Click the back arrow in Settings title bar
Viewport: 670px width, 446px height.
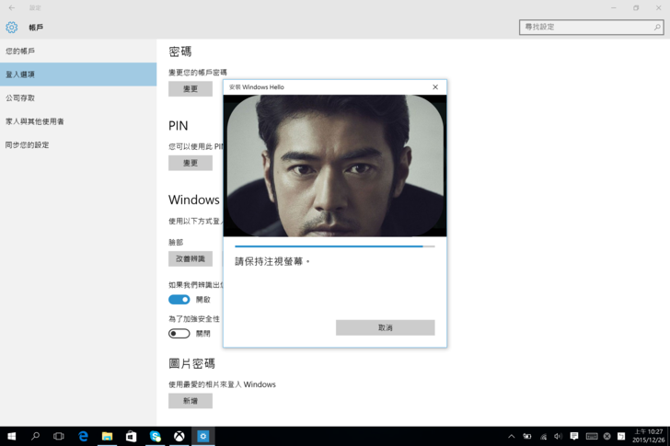pos(12,7)
